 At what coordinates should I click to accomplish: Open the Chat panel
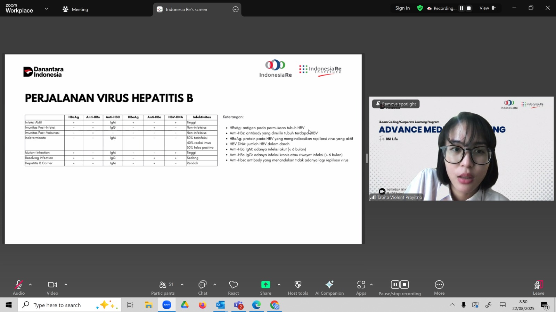pos(203,287)
